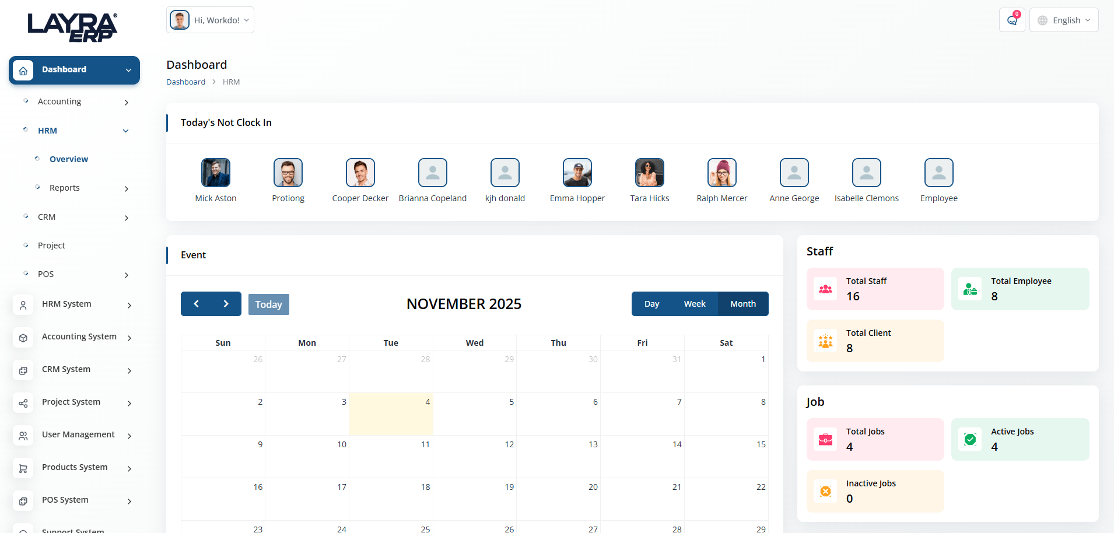Click the Active Jobs checkmark icon
This screenshot has width=1114, height=533.
pos(970,439)
